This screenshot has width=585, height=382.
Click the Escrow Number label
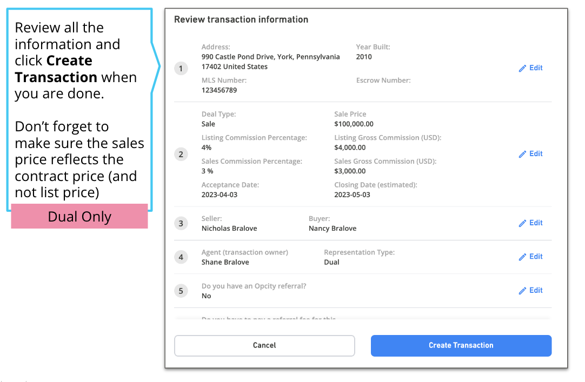pyautogui.click(x=383, y=80)
